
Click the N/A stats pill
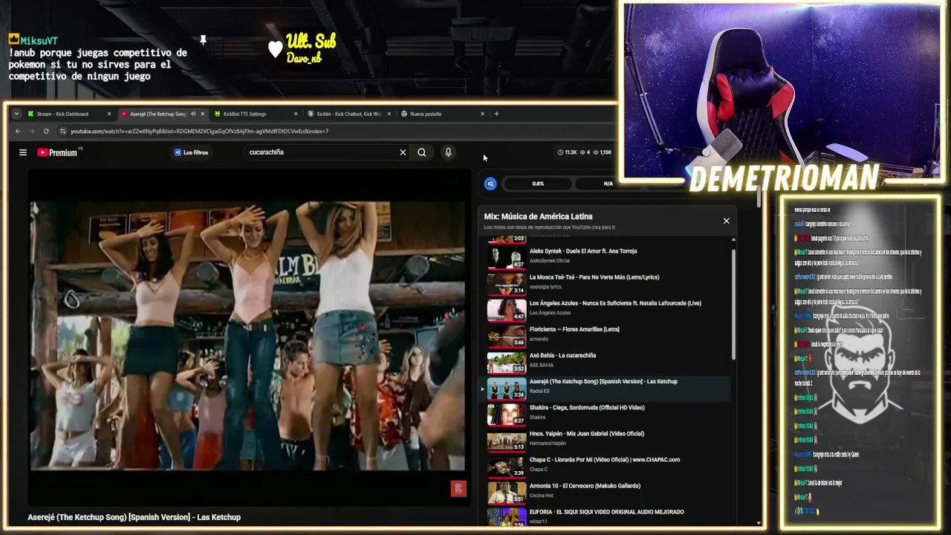click(x=608, y=184)
